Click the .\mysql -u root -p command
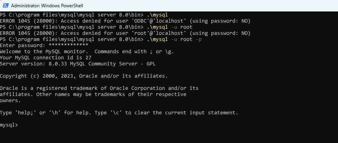 174,39
